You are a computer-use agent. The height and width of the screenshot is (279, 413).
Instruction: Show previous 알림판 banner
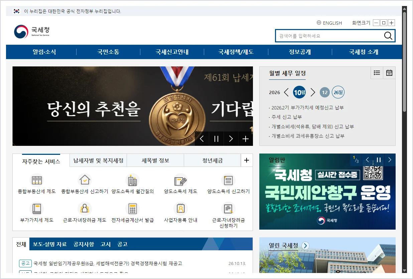(368, 160)
